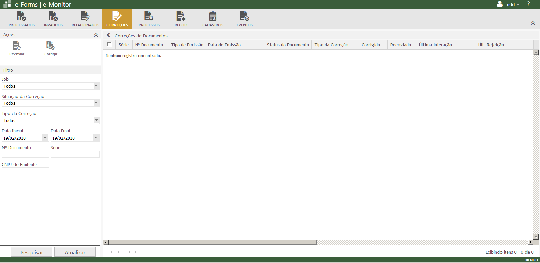Image resolution: width=540 pixels, height=263 pixels.
Task: Open the Processos icon
Action: point(149,16)
